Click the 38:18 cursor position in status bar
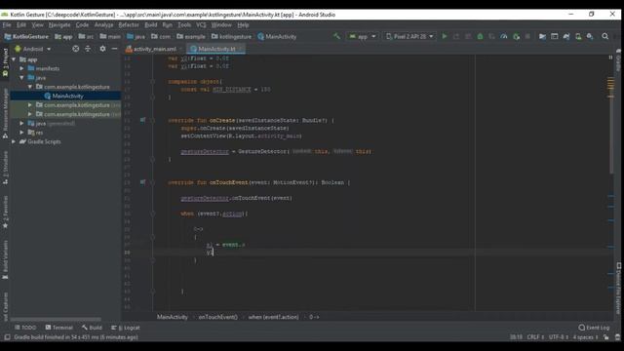 (516, 337)
